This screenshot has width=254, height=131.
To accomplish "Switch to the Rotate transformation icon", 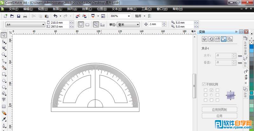I will coord(211,39).
